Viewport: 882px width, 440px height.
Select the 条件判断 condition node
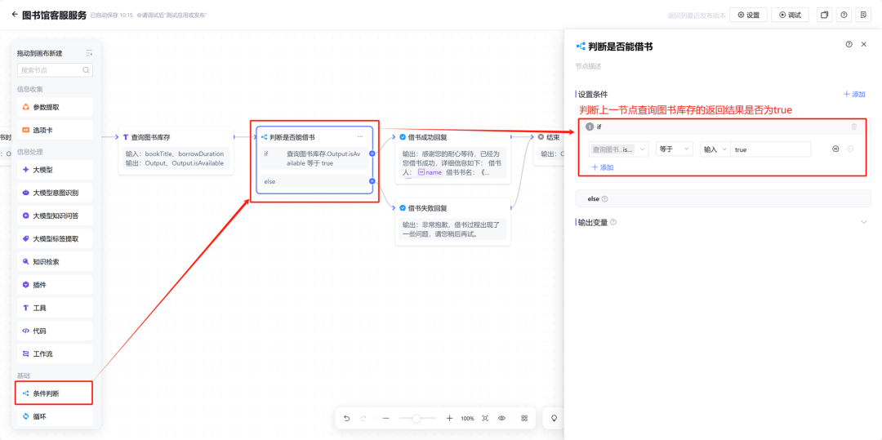pos(55,393)
